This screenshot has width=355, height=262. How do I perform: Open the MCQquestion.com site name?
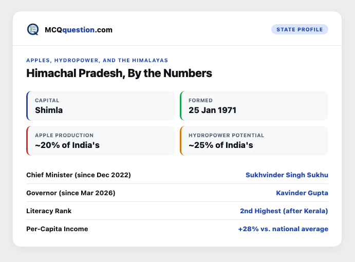[x=79, y=30]
